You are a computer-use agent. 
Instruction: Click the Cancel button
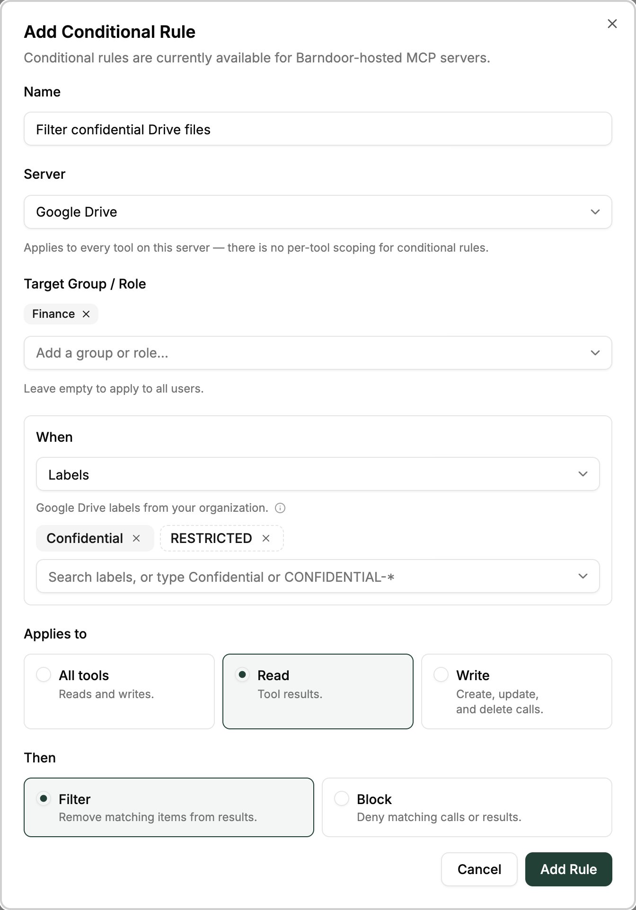click(479, 869)
